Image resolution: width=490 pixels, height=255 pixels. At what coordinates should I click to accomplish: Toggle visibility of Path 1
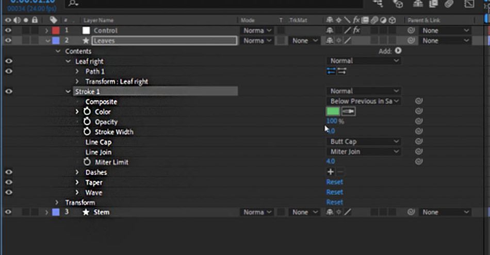click(8, 71)
